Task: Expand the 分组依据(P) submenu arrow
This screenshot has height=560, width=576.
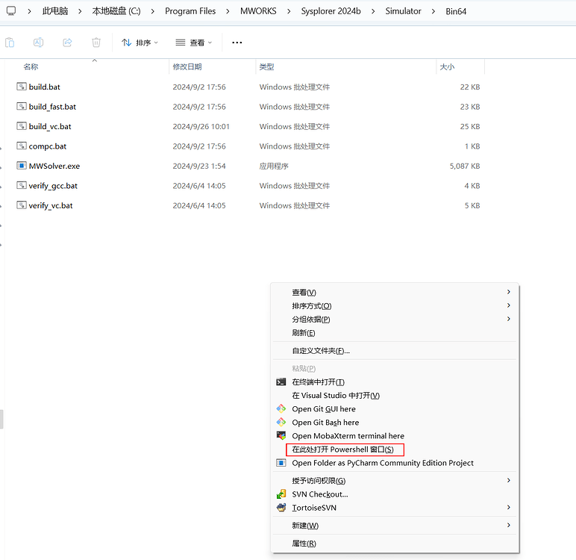Action: coord(509,319)
